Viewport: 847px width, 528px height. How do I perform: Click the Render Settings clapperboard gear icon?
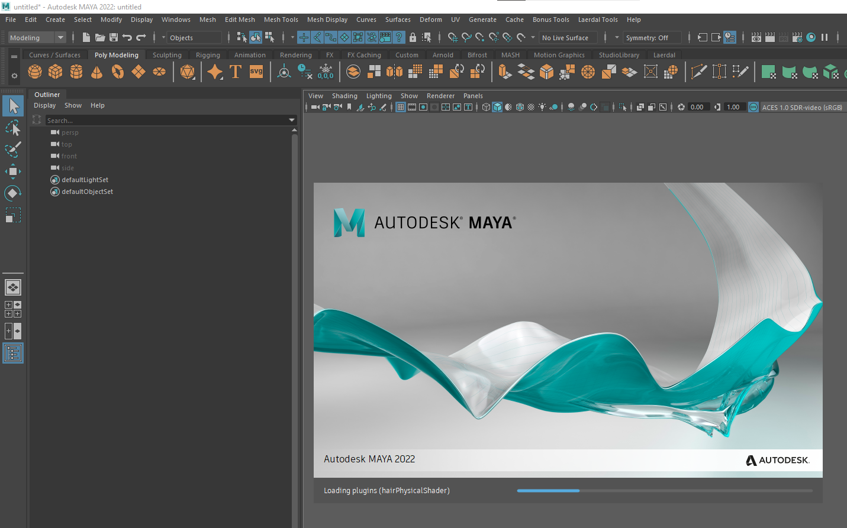tap(797, 37)
